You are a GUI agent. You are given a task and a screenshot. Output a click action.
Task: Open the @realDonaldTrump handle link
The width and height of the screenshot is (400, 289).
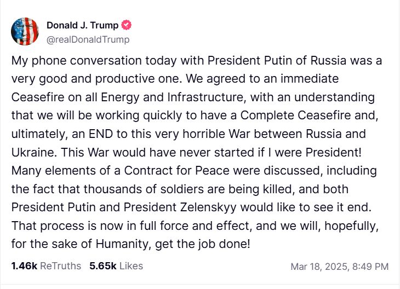(x=88, y=39)
